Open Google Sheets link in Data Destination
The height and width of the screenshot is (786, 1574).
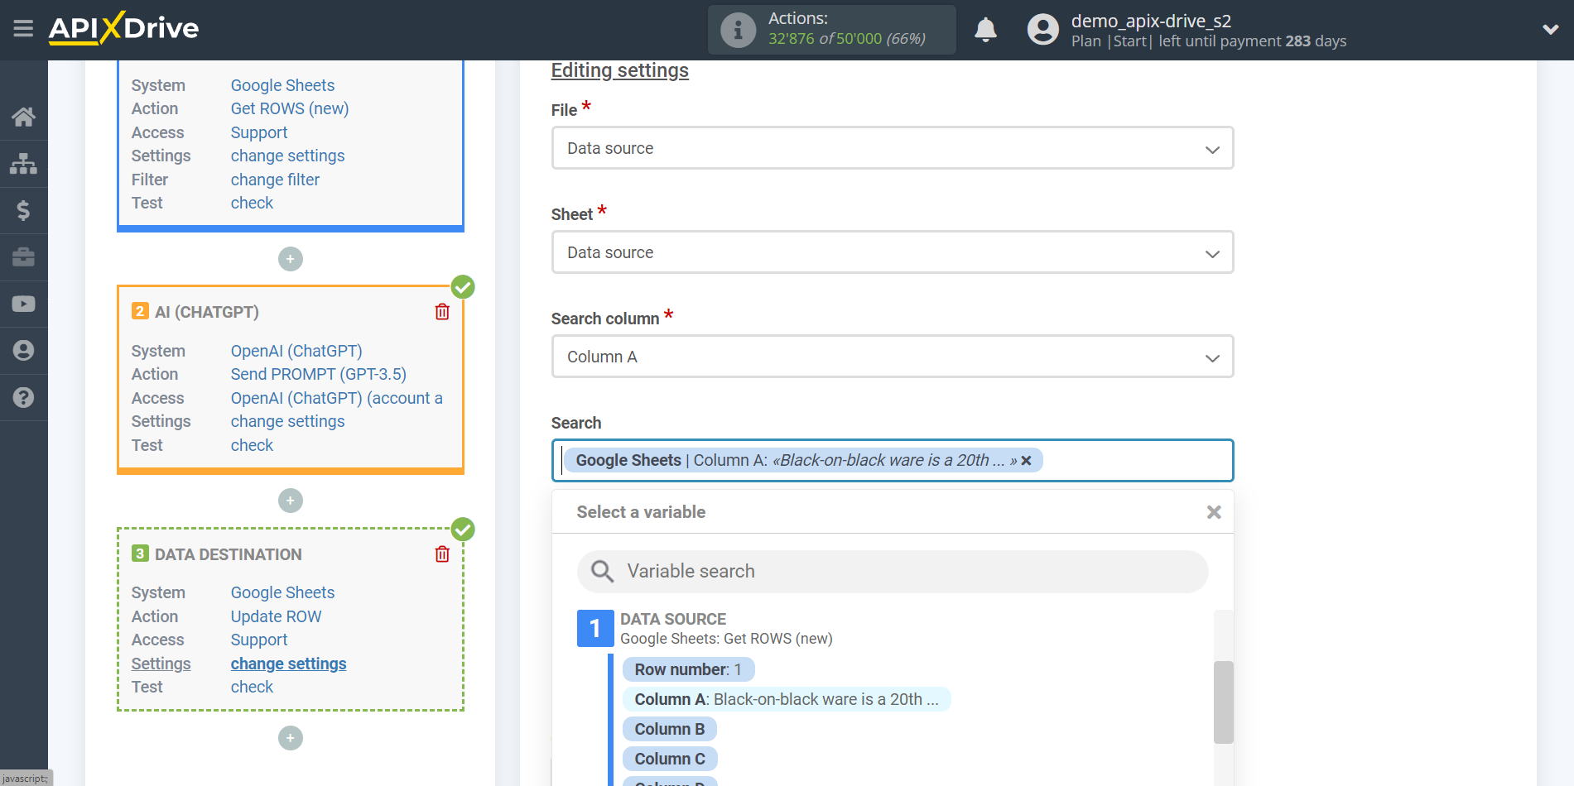click(282, 592)
